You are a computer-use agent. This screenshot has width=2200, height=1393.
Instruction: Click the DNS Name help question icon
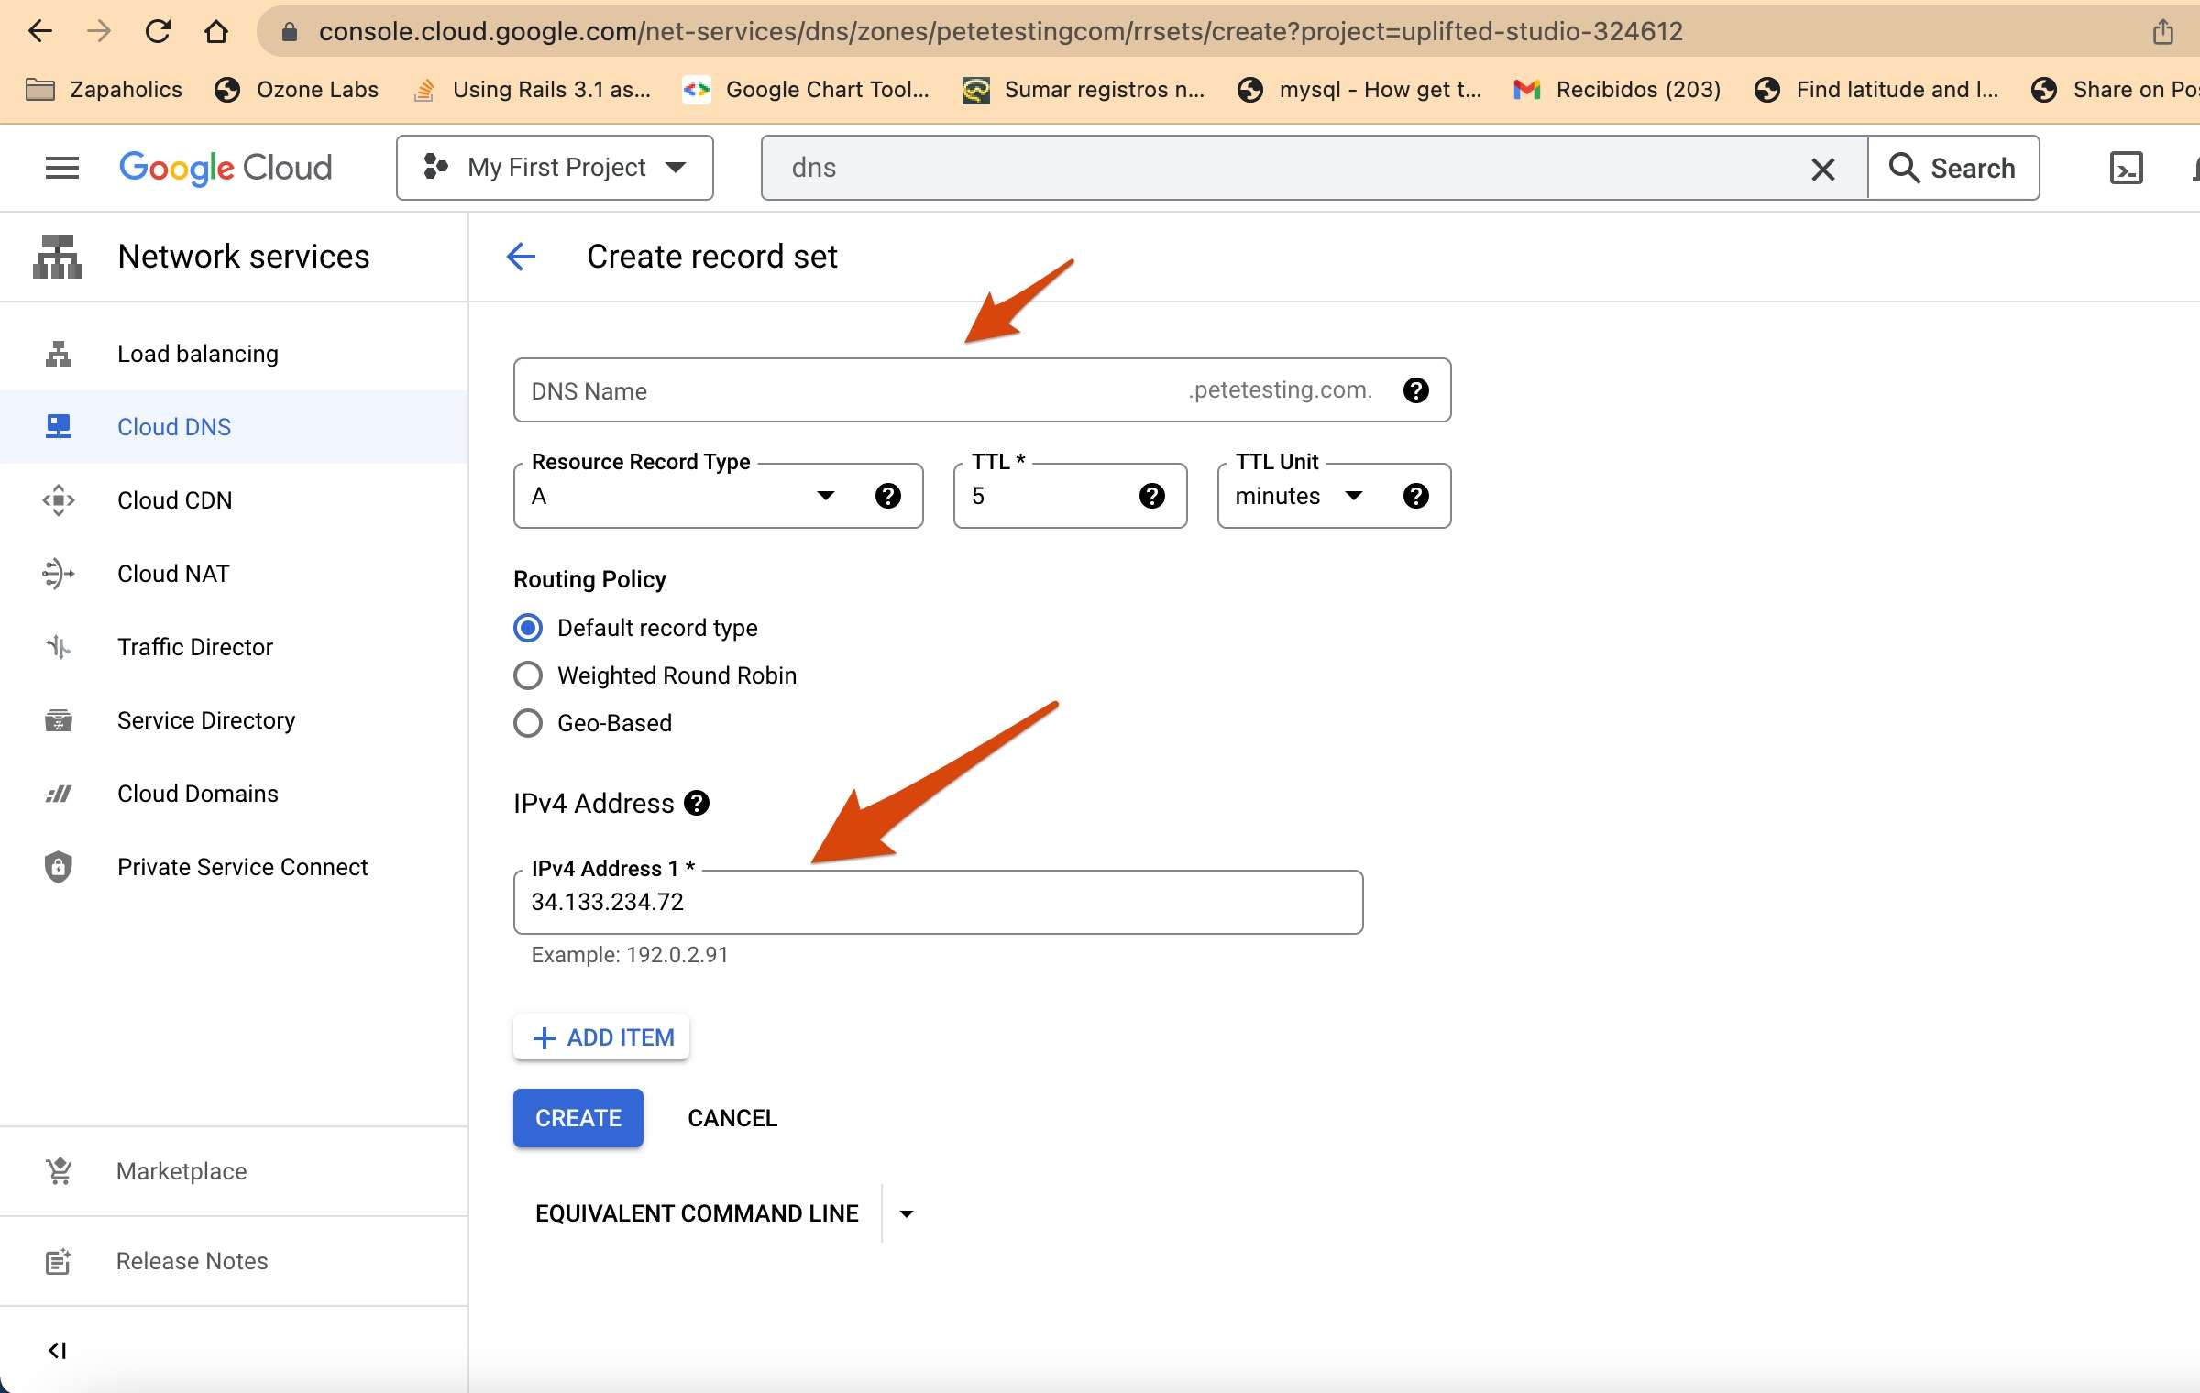coord(1415,390)
